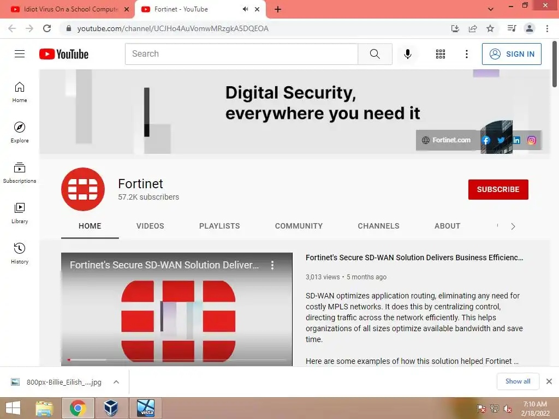Switch to the CHANNELS tab
Viewport: 559px width, 419px height.
coord(379,226)
